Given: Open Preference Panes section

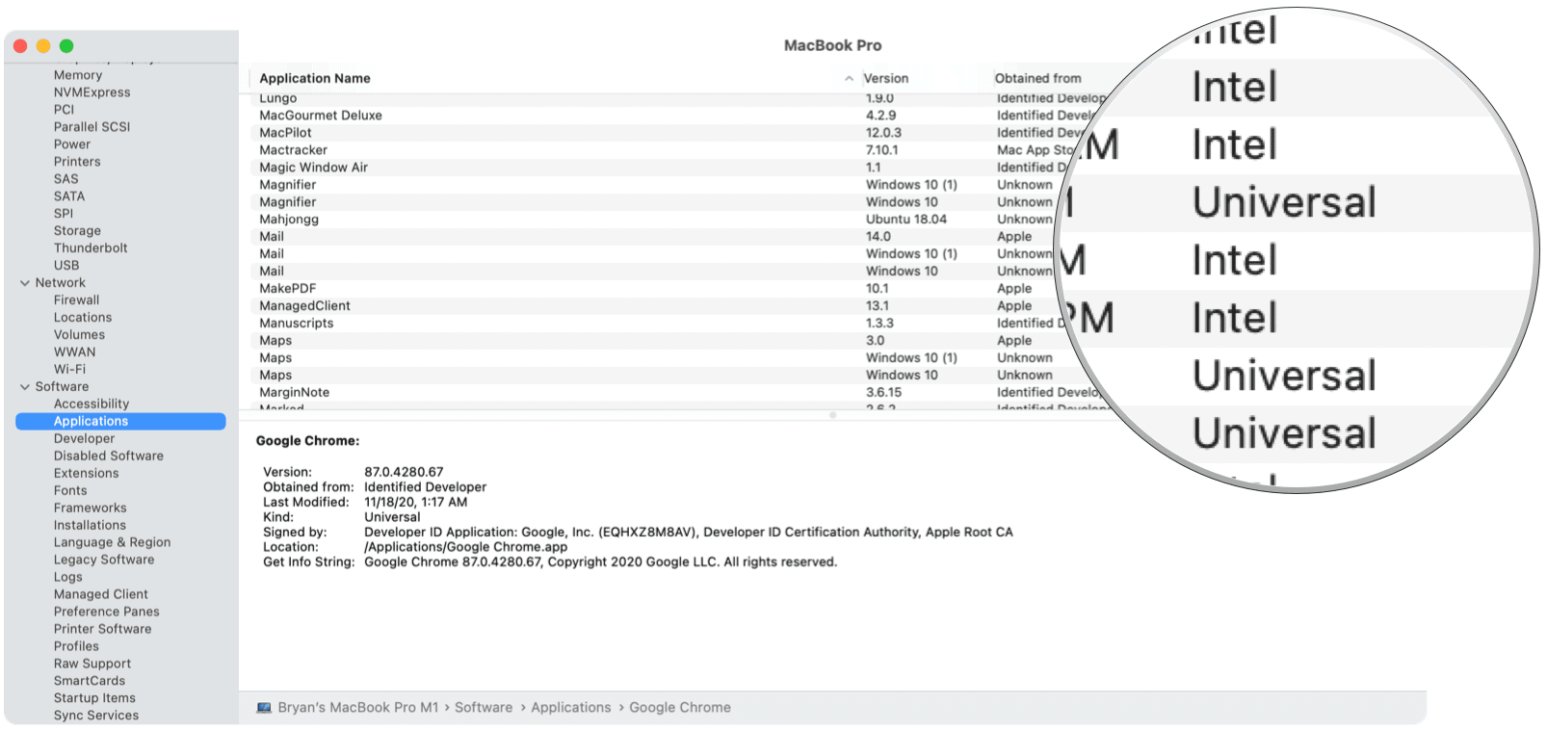Looking at the screenshot, I should [x=107, y=613].
